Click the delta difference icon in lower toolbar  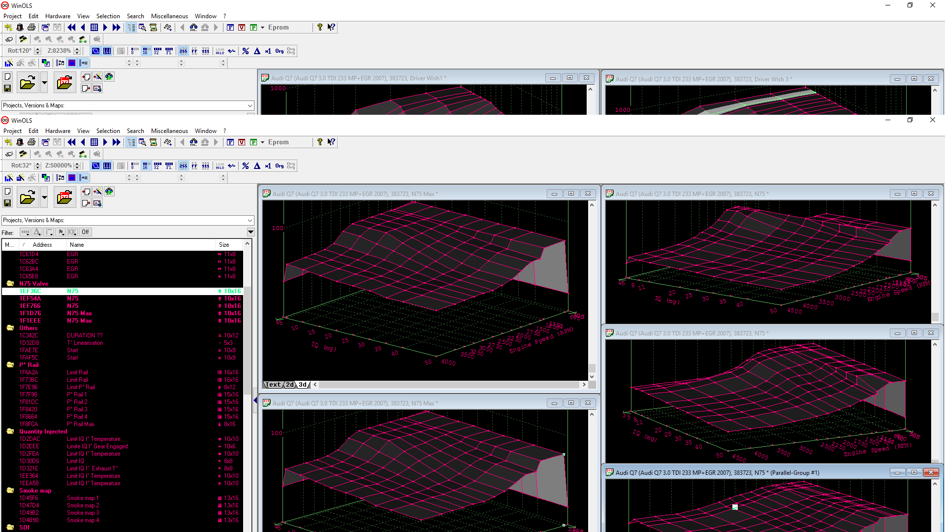coord(257,166)
